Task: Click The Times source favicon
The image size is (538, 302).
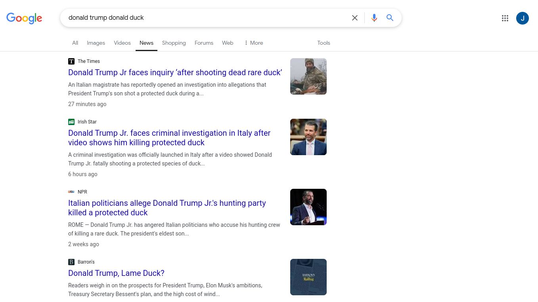Action: pyautogui.click(x=71, y=61)
